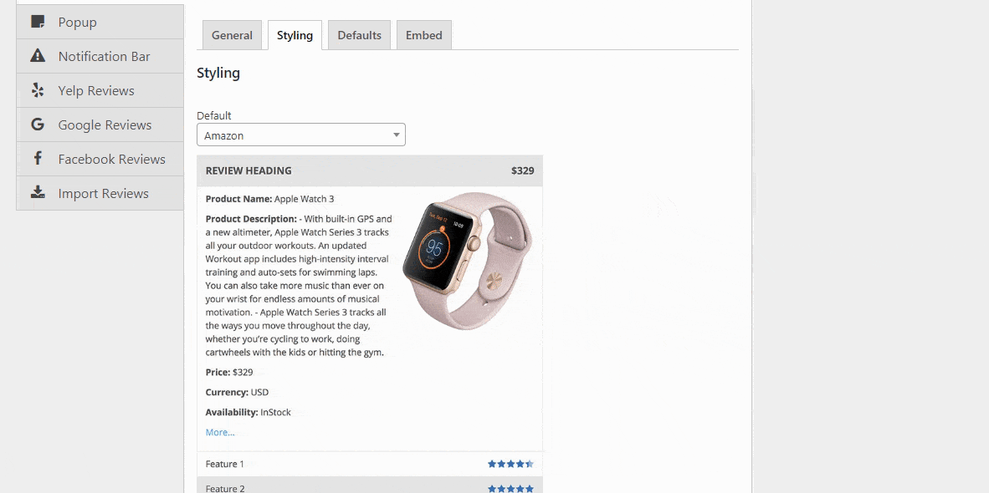Click the Feature 2 star rating

coord(510,489)
